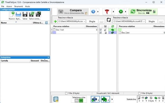Click the Compara button
Screen dimensions: 165x103
tap(73, 12)
